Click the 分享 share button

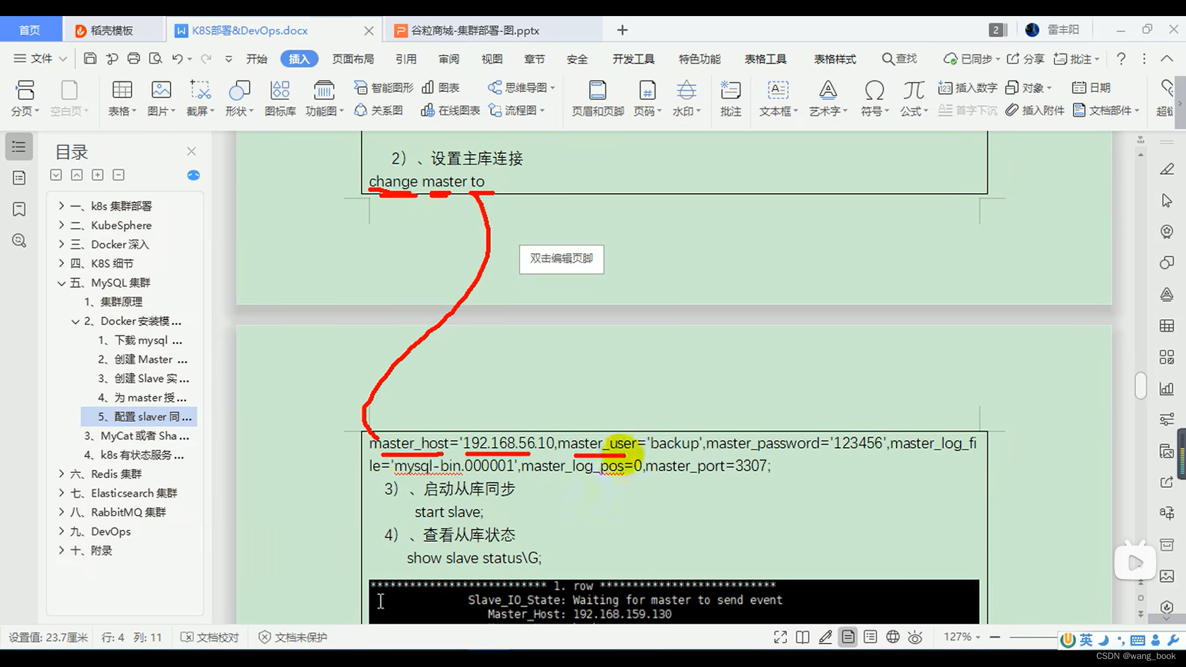click(1025, 59)
